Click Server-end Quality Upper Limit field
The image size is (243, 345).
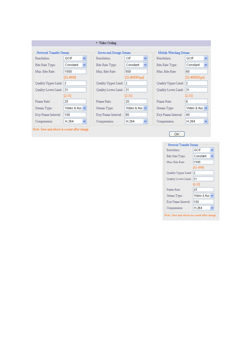click(136, 83)
